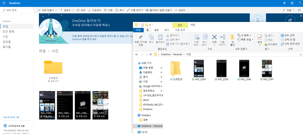
Task: Select 공유됨 in OneDrive sidebar
Action: click(x=7, y=42)
